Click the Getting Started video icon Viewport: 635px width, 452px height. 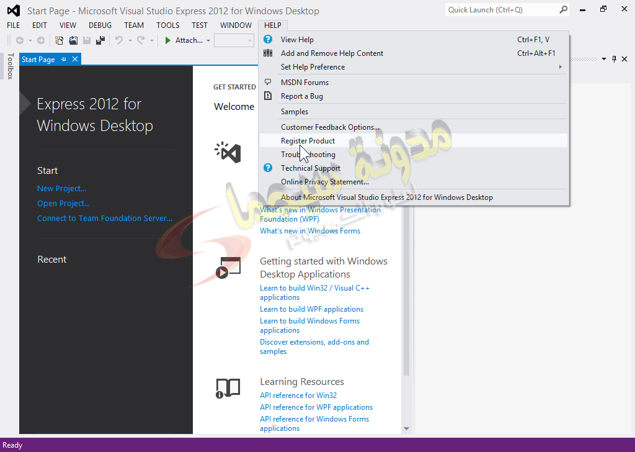(x=228, y=268)
